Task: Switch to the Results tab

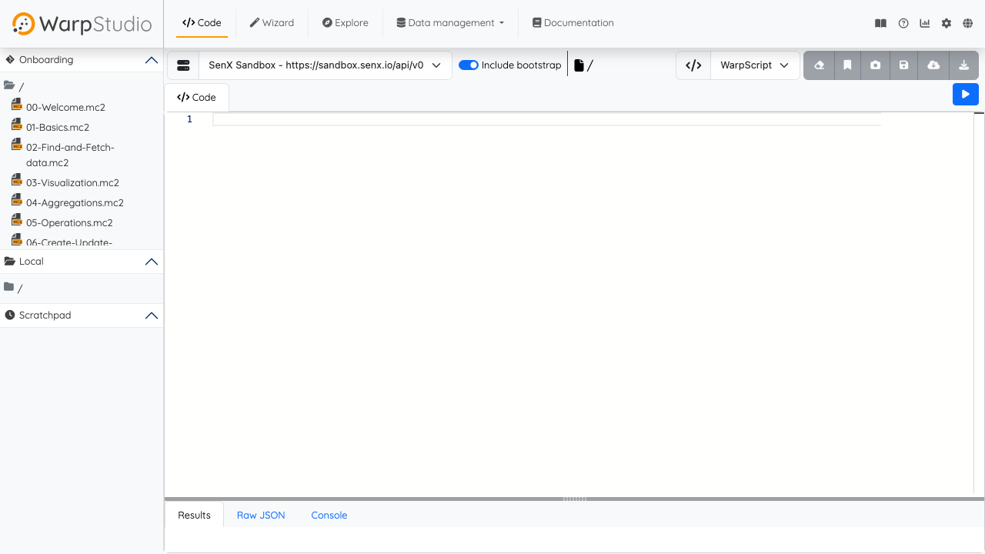Action: click(194, 516)
